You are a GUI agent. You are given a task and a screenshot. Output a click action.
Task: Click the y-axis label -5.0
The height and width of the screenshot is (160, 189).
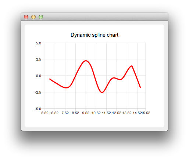38,109
